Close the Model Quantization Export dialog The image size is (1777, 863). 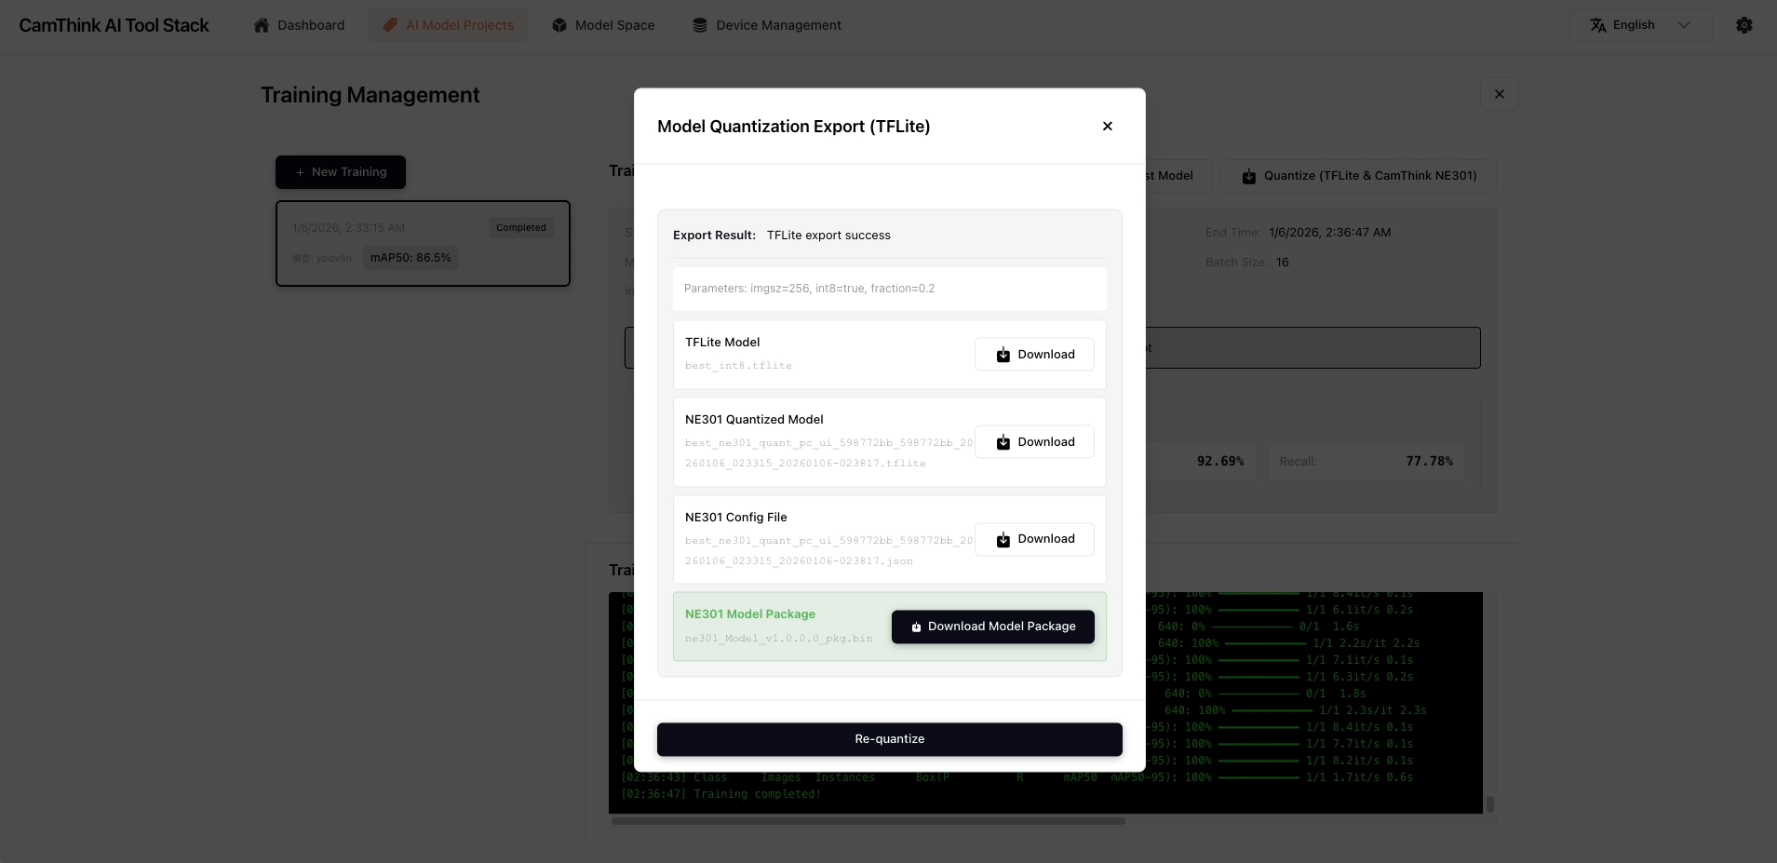coord(1107,127)
